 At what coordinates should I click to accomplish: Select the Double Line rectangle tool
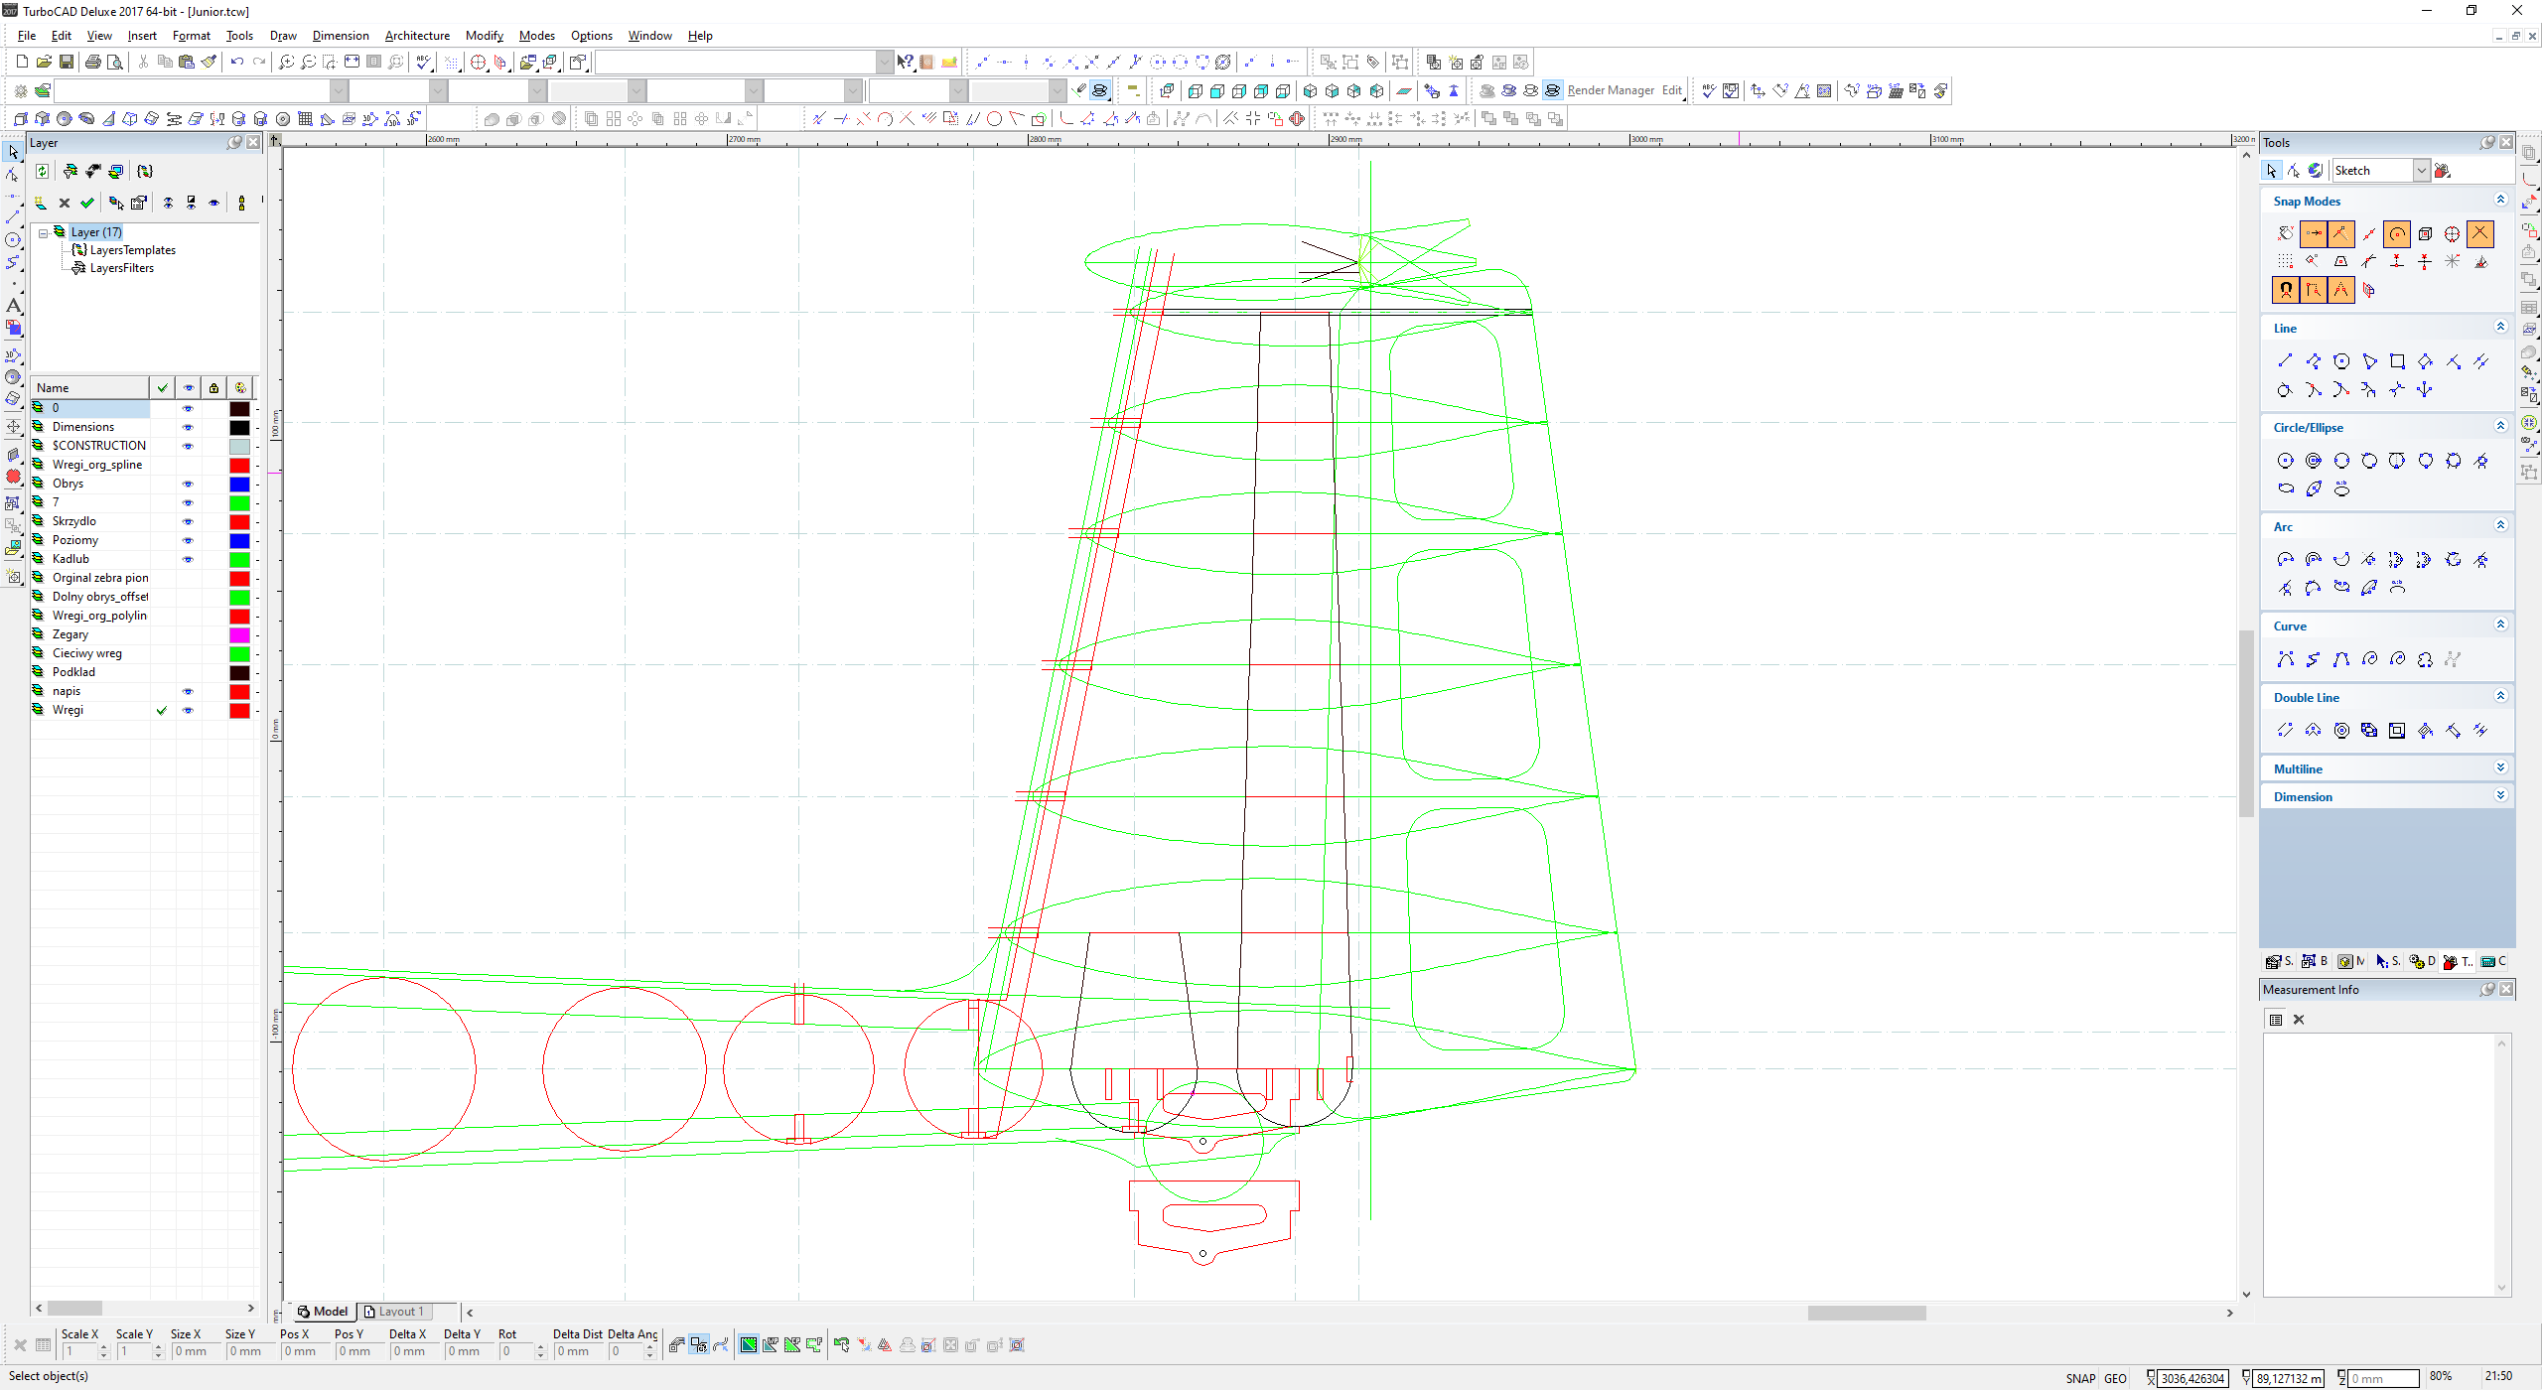pos(2397,731)
